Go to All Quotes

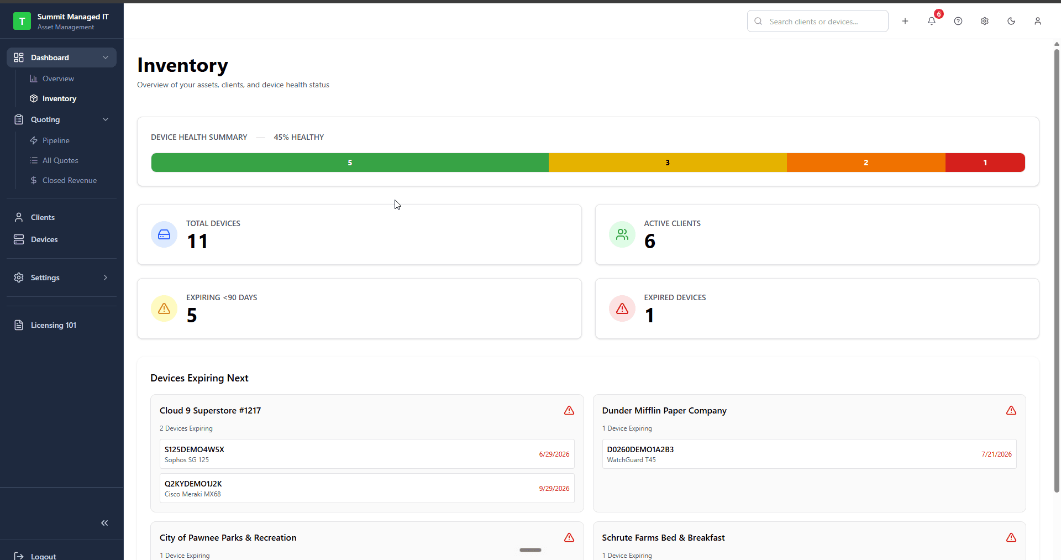tap(60, 160)
